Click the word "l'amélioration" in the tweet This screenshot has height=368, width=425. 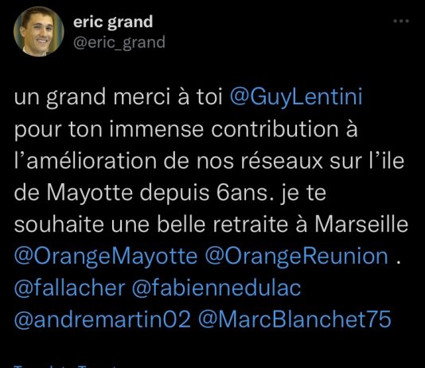pyautogui.click(x=85, y=161)
